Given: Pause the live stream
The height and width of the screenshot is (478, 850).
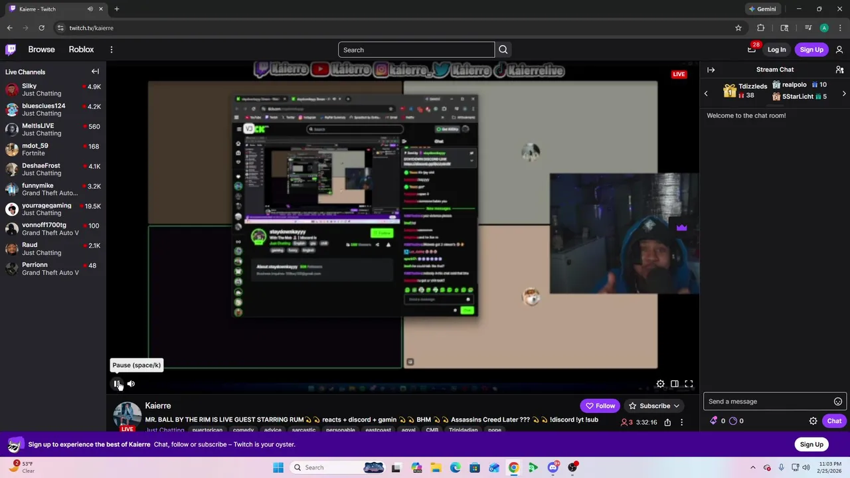Looking at the screenshot, I should 117,384.
